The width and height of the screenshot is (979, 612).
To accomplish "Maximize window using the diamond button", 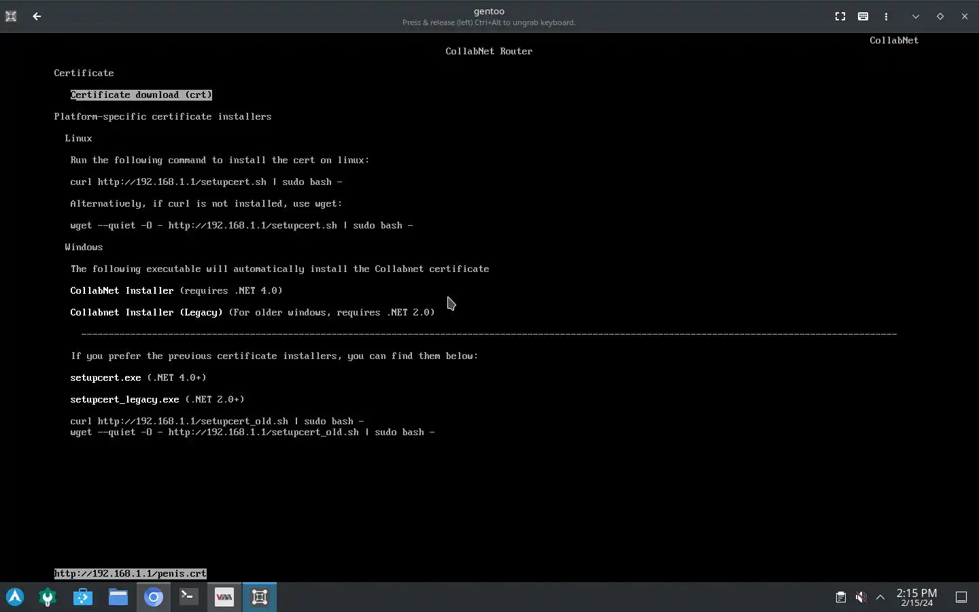I will click(940, 16).
